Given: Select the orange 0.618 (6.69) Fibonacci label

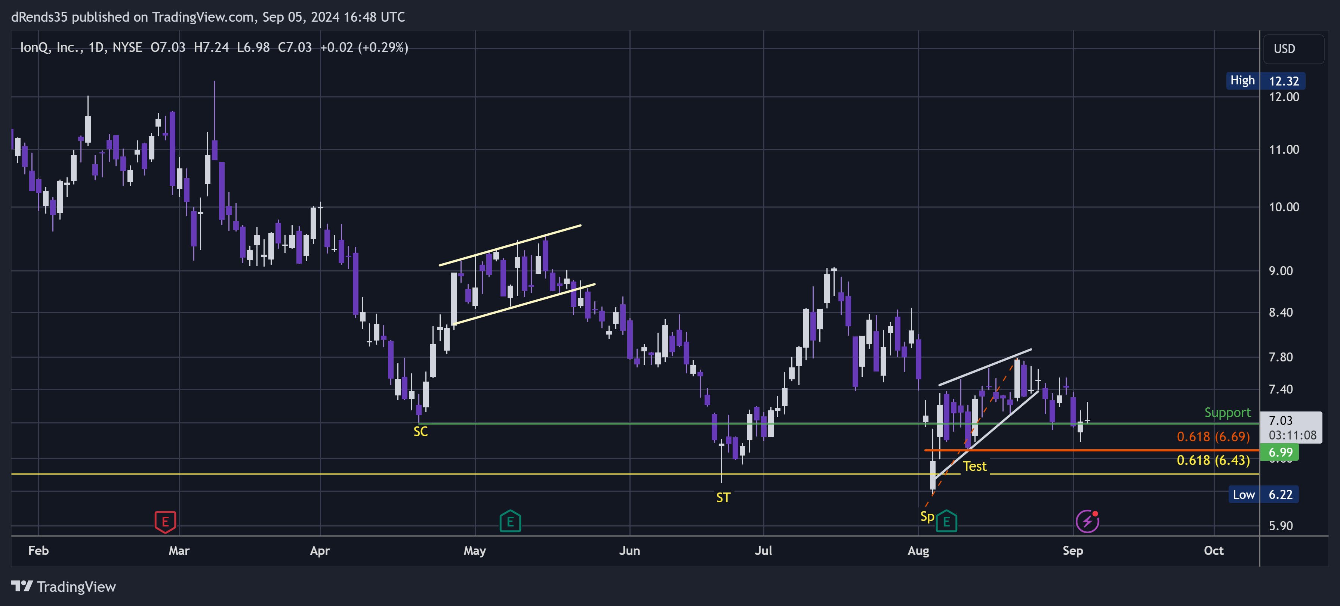Looking at the screenshot, I should pos(1213,436).
